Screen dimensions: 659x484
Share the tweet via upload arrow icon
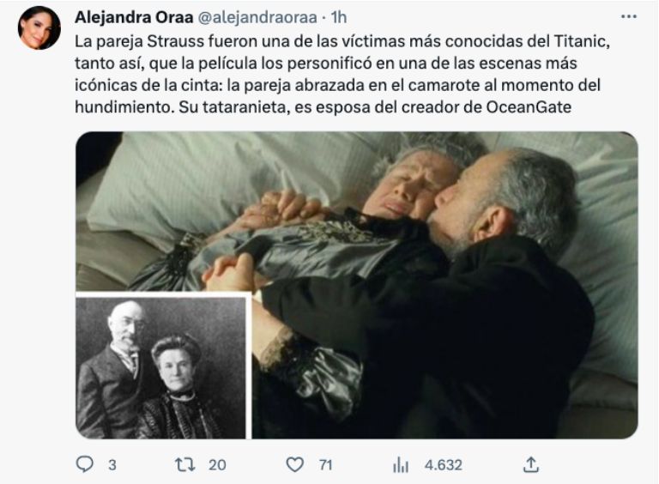531,464
